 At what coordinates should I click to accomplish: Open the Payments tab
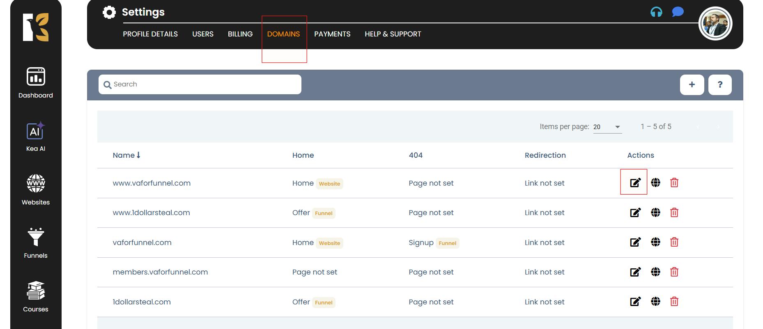point(332,34)
